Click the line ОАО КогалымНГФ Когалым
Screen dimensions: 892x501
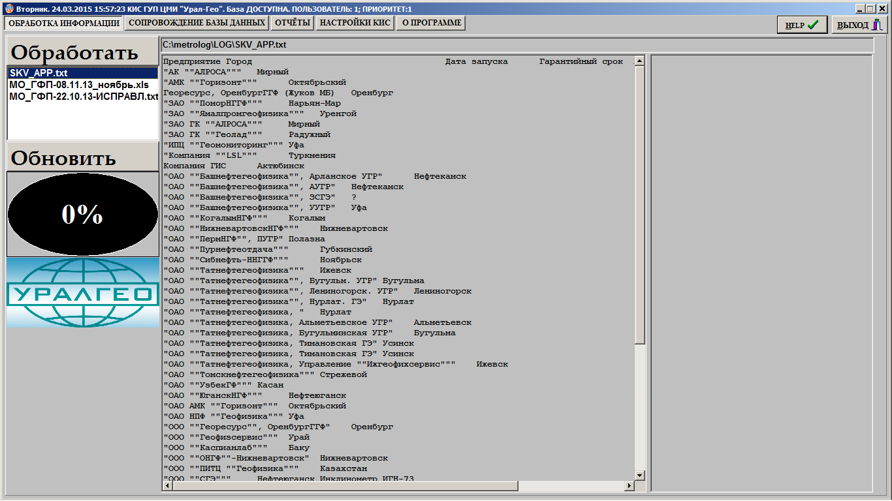click(x=244, y=218)
